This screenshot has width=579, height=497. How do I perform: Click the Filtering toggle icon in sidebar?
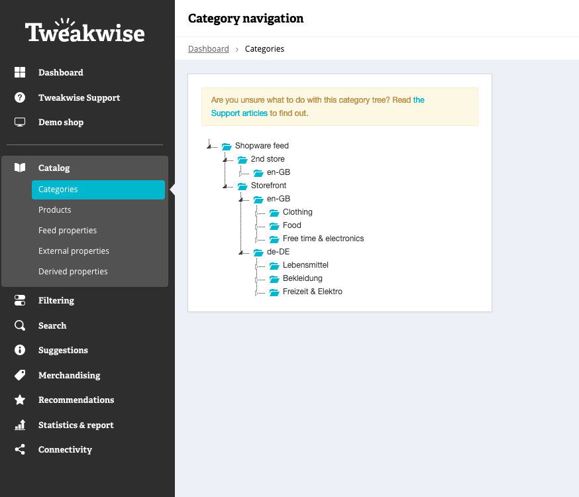pos(20,300)
